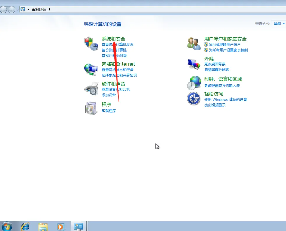286x231 pixels.
Task: Click the Control Panel taskbar button
Action: coord(79,227)
